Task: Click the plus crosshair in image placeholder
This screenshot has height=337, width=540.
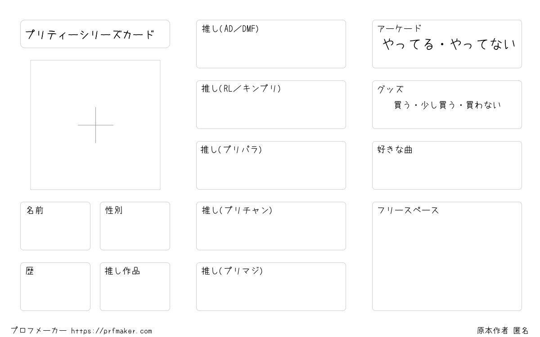Action: pyautogui.click(x=95, y=125)
